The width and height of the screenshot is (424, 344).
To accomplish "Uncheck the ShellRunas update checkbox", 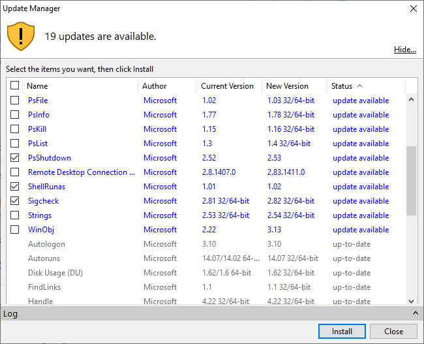I will (14, 186).
